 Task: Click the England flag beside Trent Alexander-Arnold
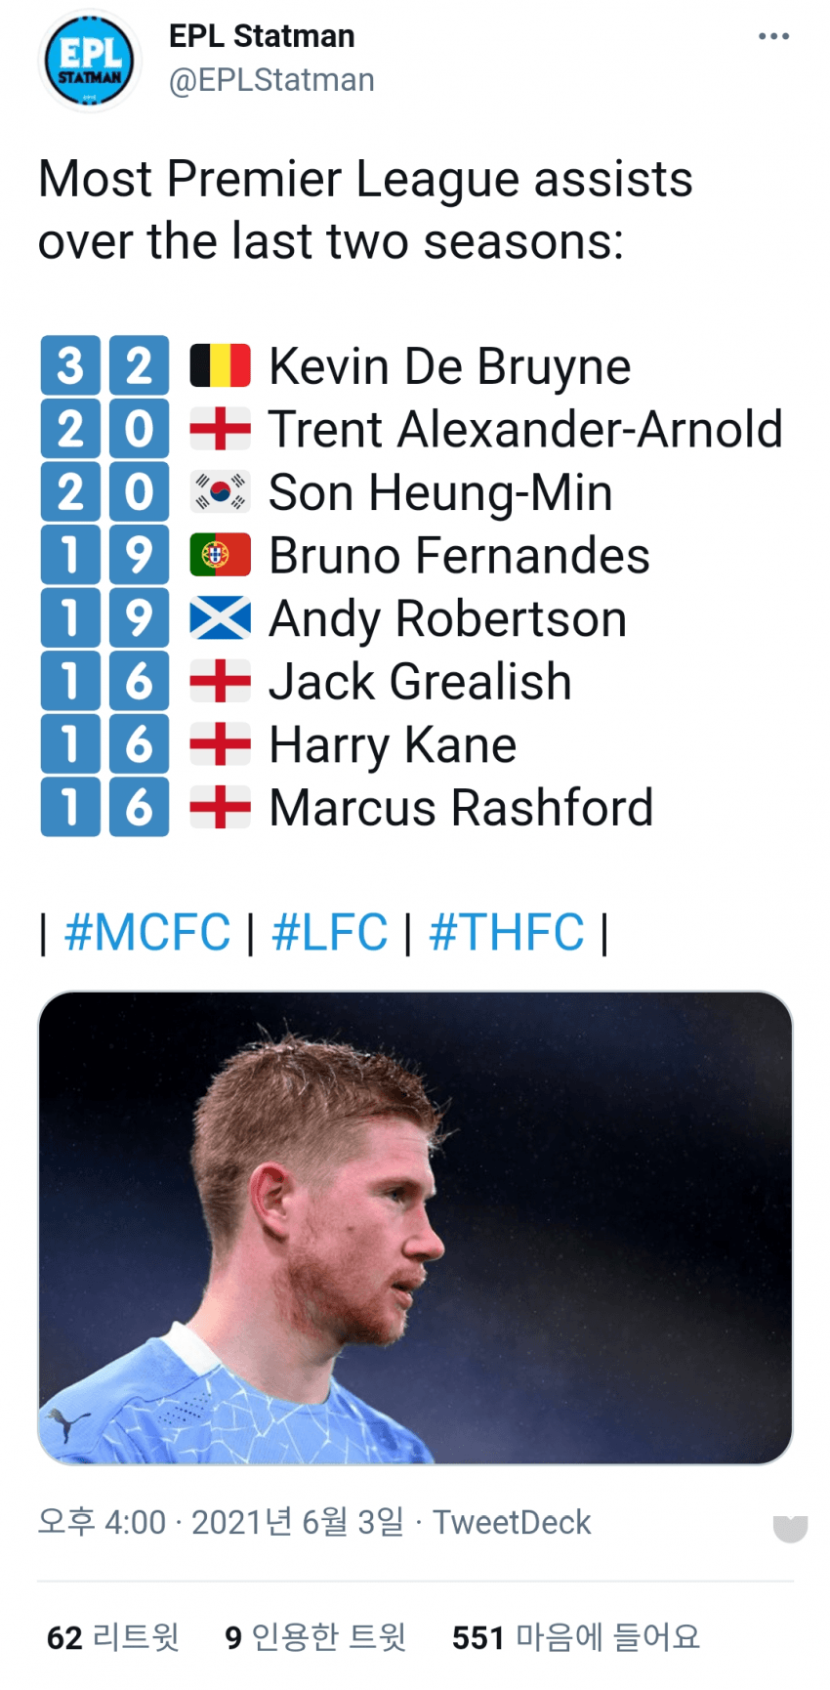220,430
